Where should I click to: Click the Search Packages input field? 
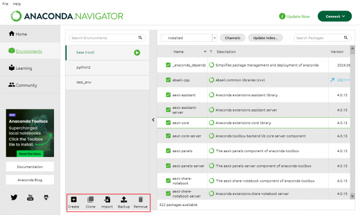coord(322,38)
